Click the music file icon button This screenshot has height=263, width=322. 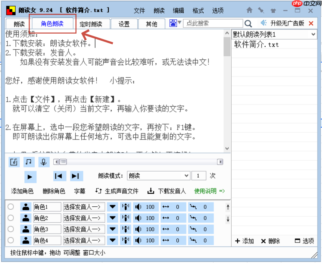coord(14,162)
